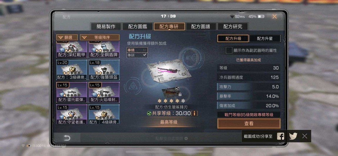Select the 配方:強襲頭盔 recipe thumbnail
Screen dimensions: 338x156
104,70
